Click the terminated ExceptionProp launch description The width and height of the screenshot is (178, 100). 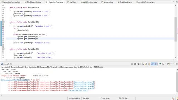51,67
